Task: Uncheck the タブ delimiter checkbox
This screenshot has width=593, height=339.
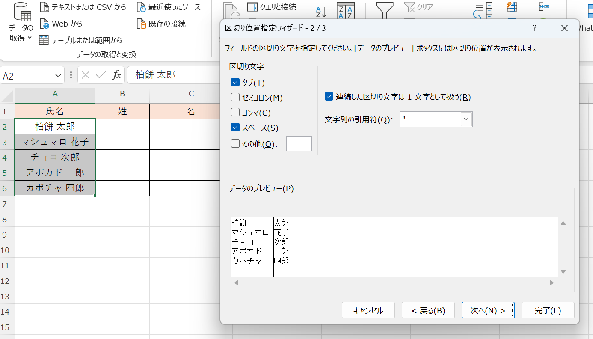Action: click(235, 82)
